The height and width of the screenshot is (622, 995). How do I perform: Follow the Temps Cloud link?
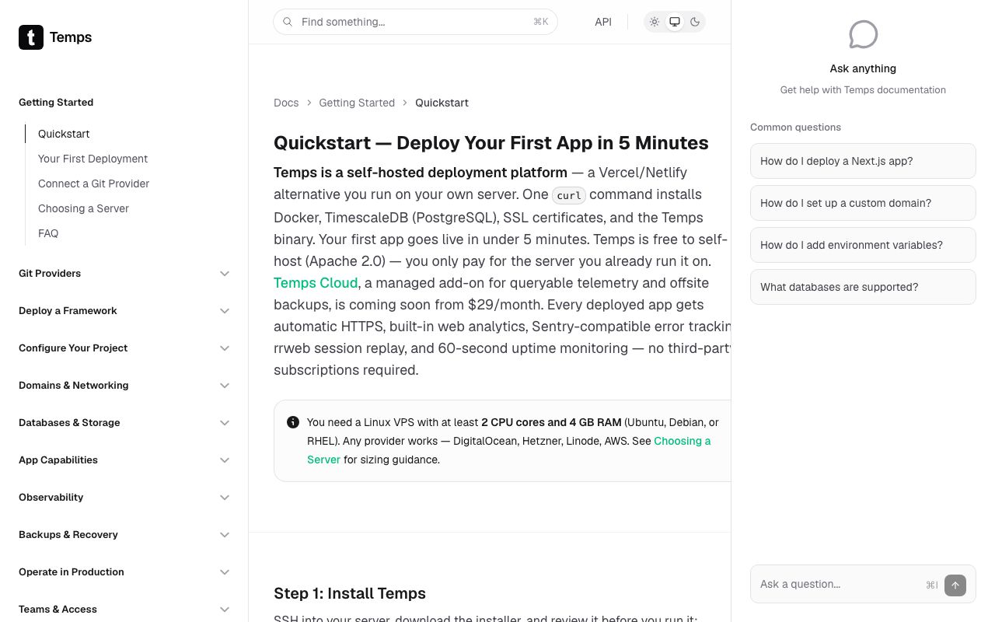(316, 283)
